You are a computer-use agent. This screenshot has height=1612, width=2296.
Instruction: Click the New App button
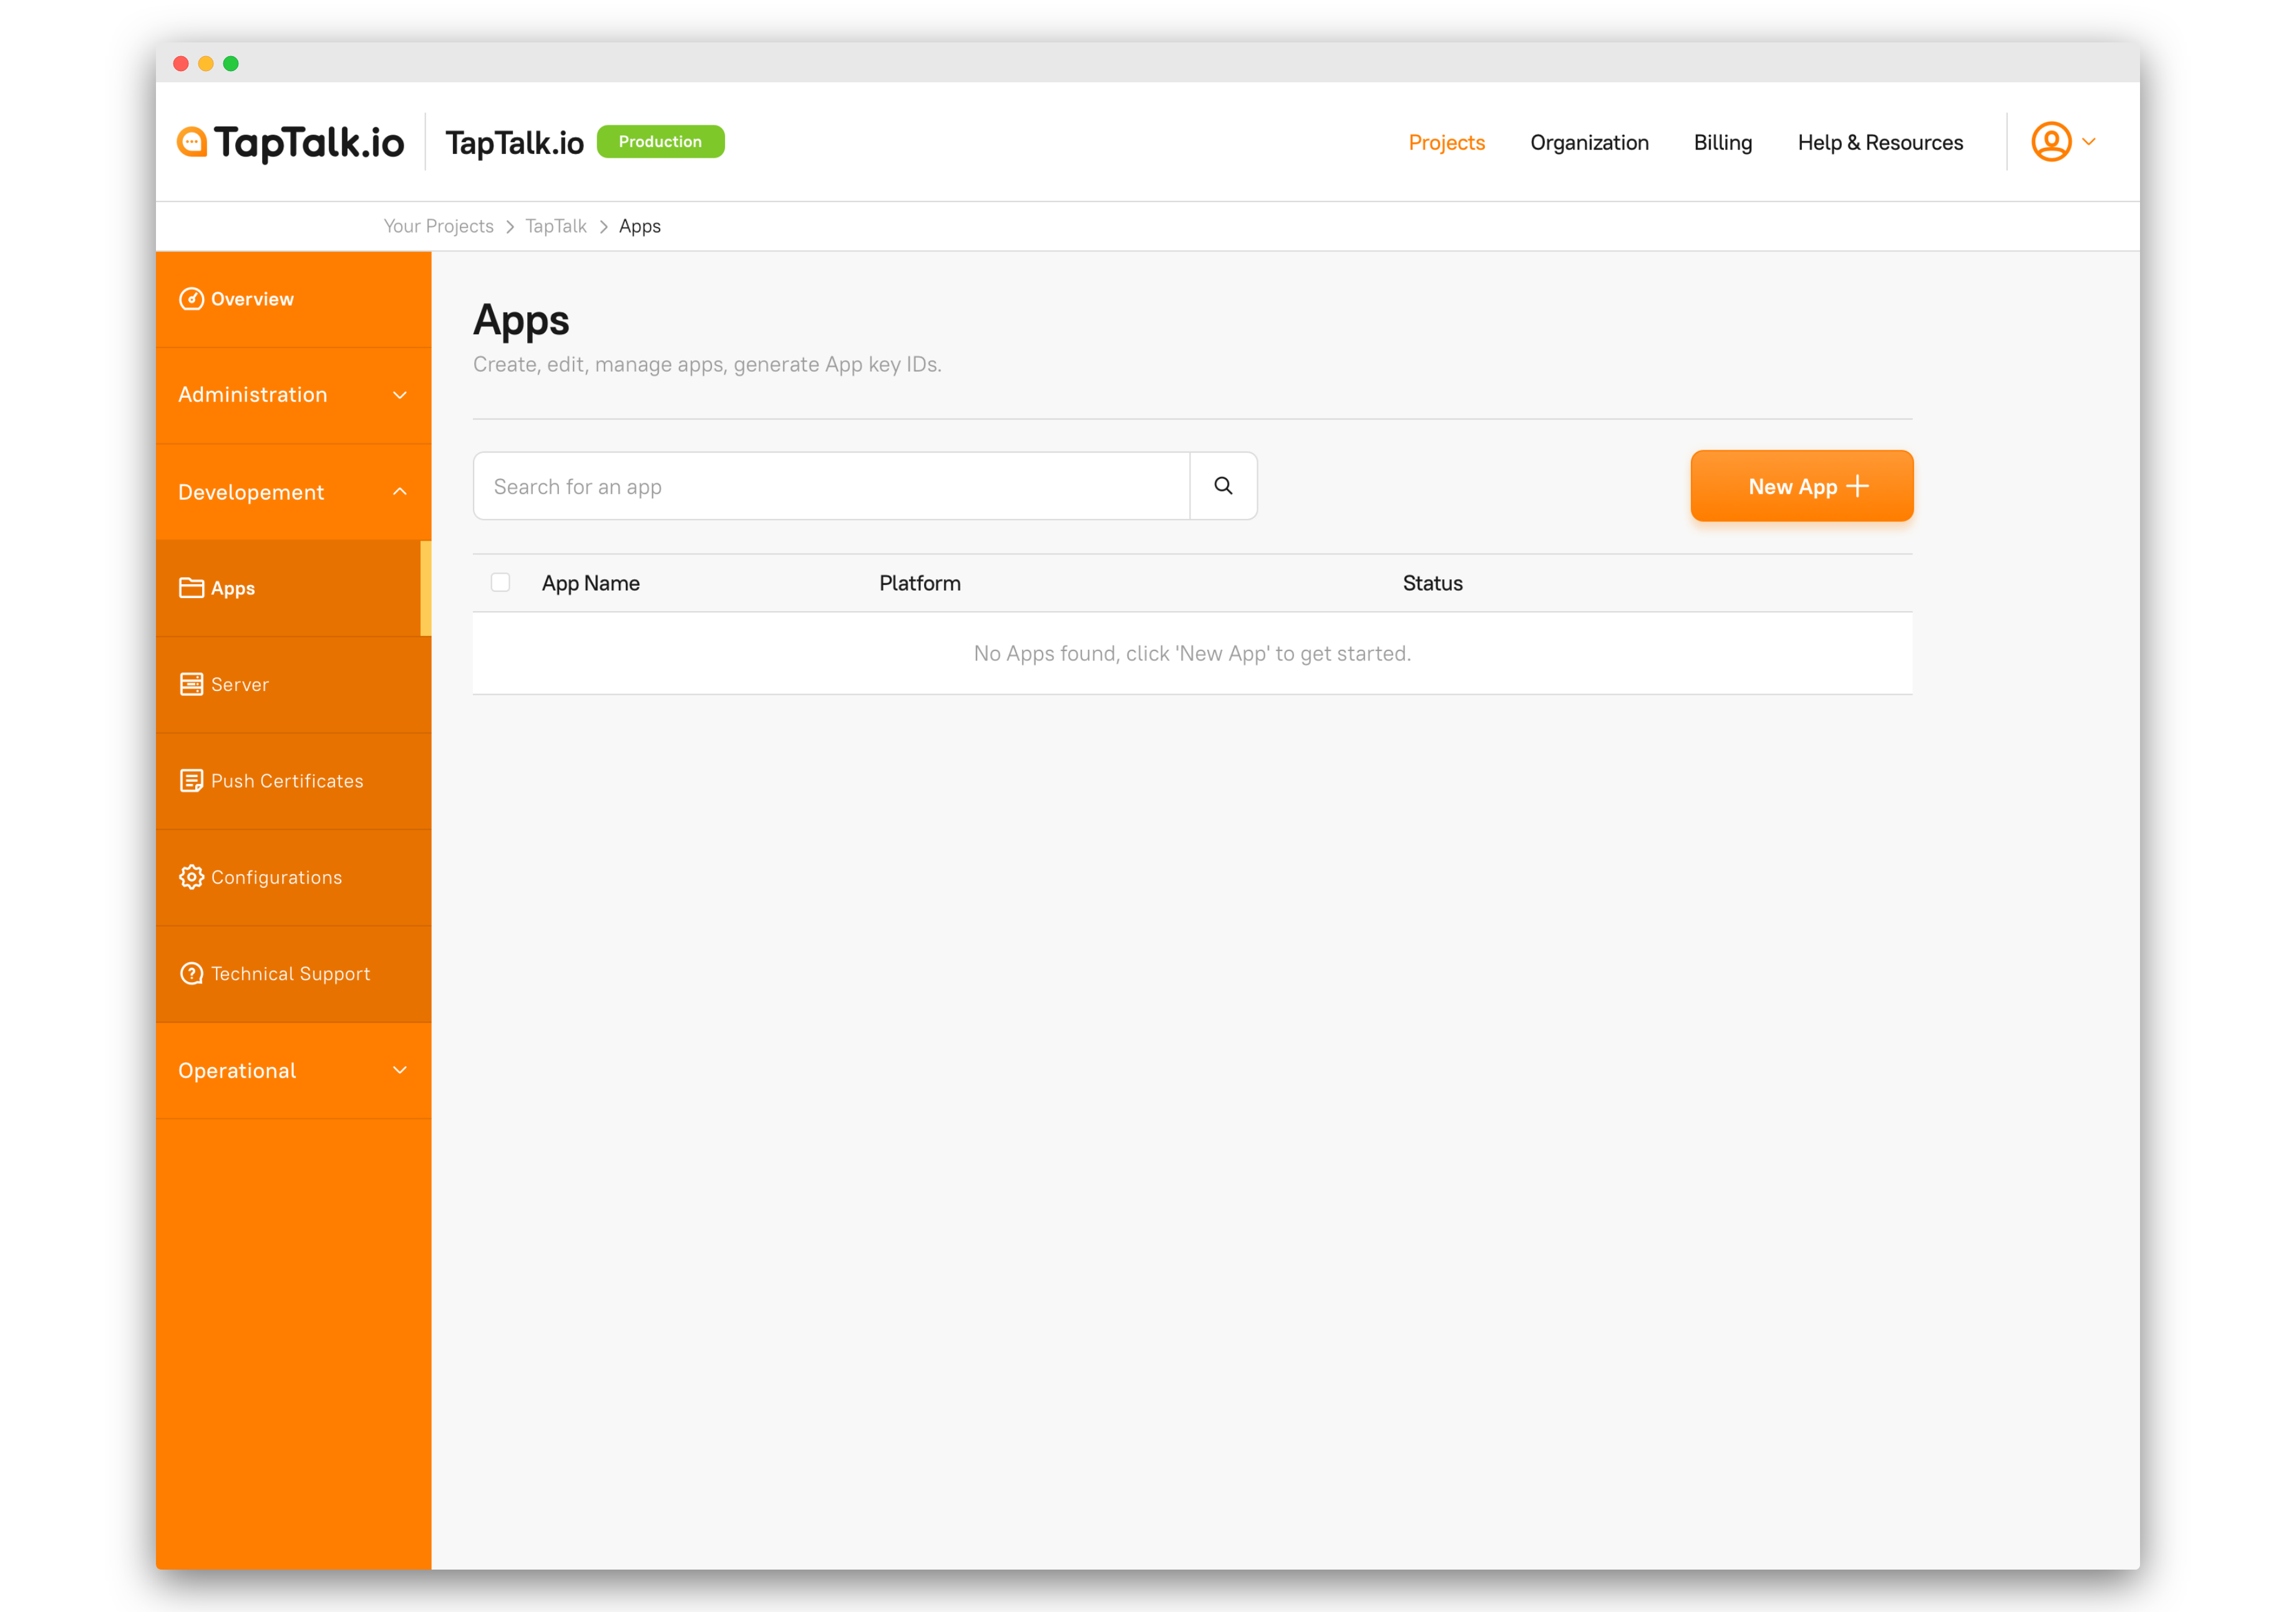(1801, 486)
